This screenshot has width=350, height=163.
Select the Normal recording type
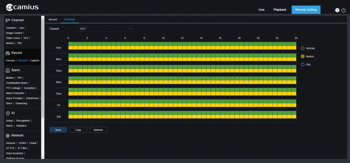click(x=302, y=48)
